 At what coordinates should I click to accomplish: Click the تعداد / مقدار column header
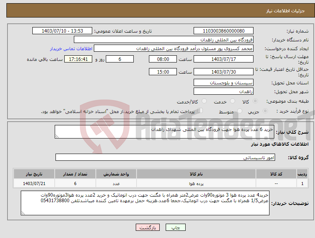(75, 174)
